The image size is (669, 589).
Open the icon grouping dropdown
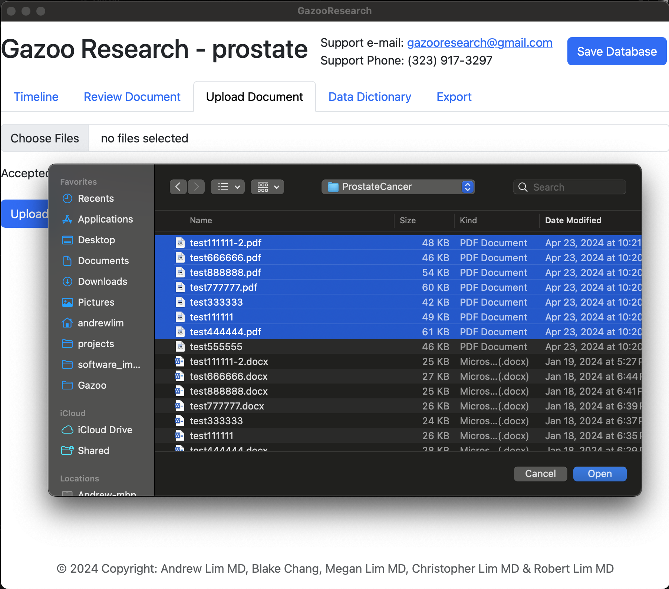267,187
